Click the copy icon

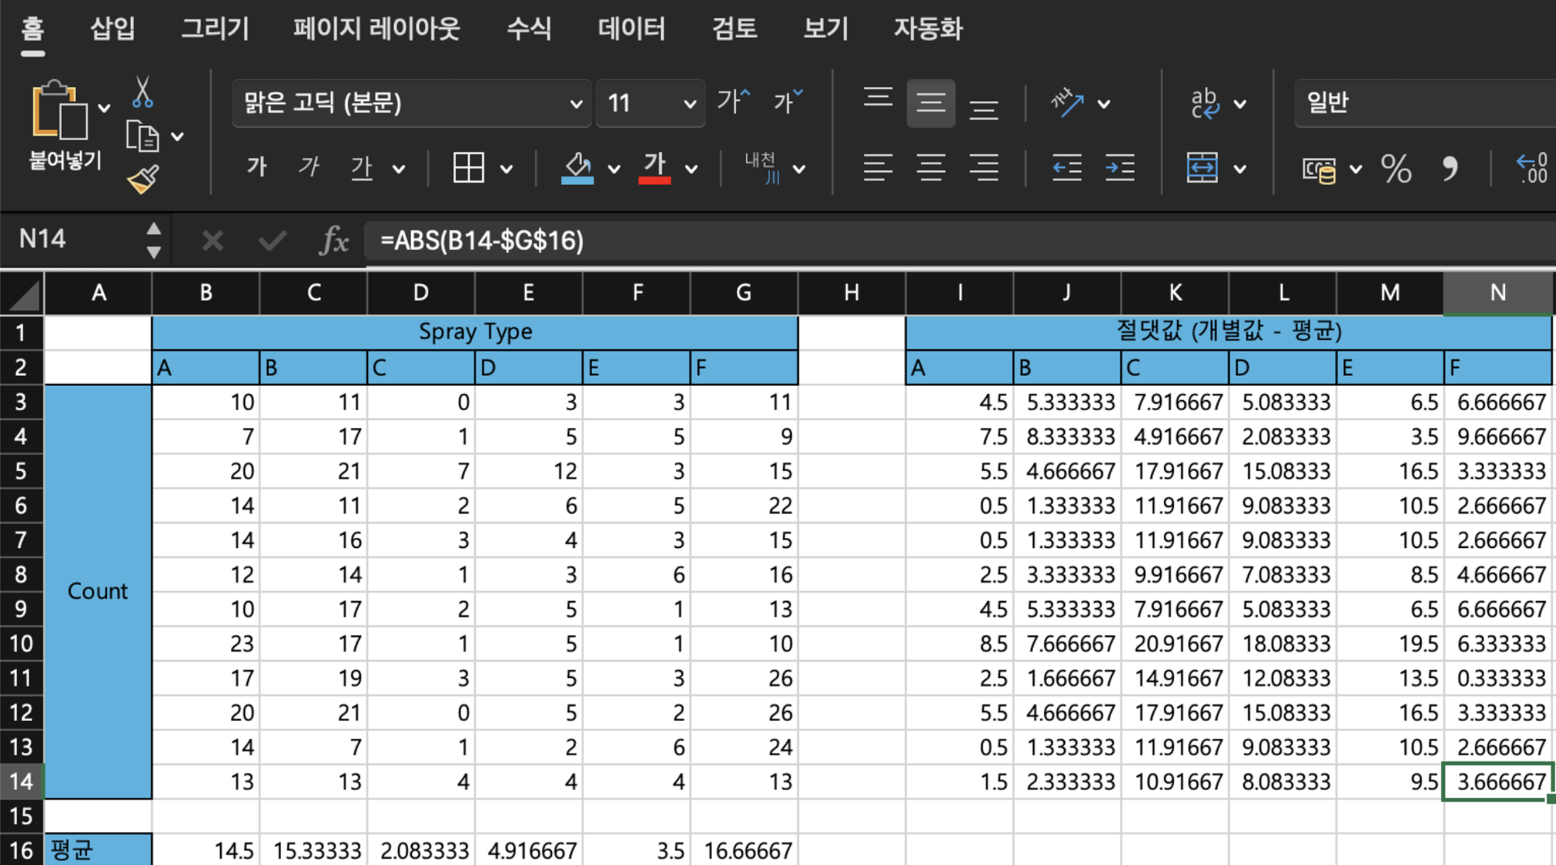(142, 136)
